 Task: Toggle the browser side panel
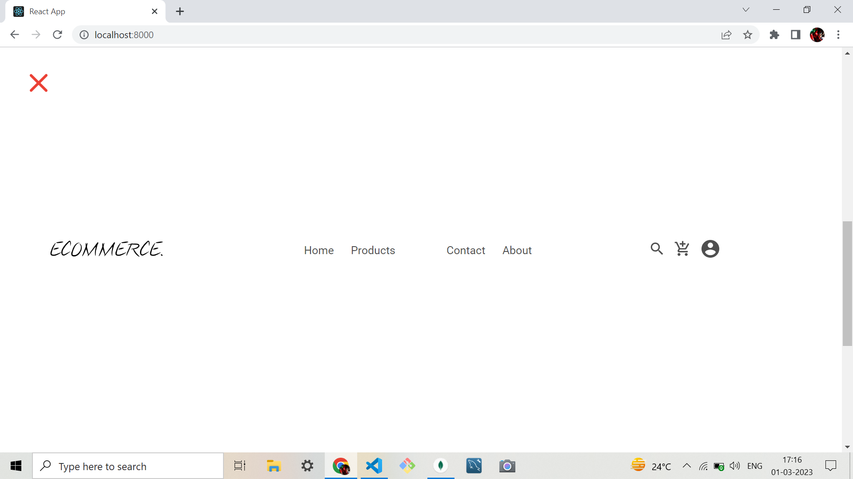[795, 35]
